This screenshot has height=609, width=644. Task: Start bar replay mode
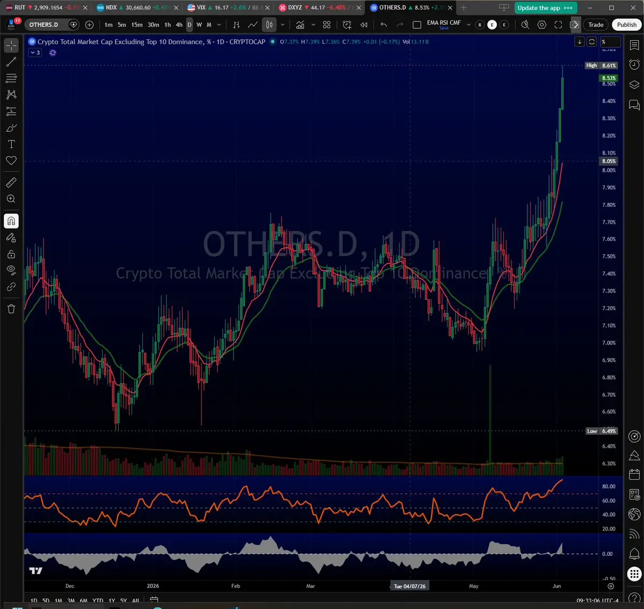(x=364, y=25)
